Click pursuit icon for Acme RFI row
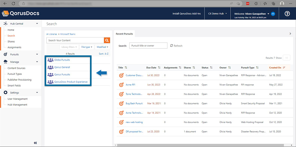 click(121, 85)
